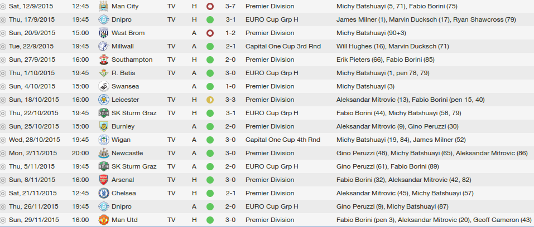
Task: Click the yellow draw indicator for Leicester
Action: click(x=210, y=100)
